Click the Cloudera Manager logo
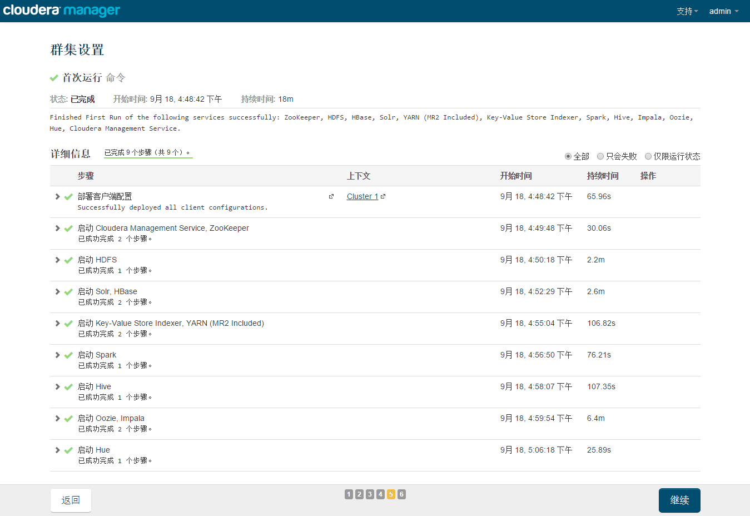This screenshot has height=516, width=750. pos(61,11)
